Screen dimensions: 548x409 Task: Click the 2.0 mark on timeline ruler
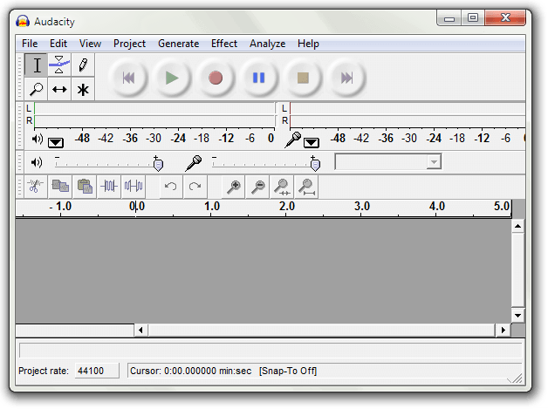pos(286,207)
